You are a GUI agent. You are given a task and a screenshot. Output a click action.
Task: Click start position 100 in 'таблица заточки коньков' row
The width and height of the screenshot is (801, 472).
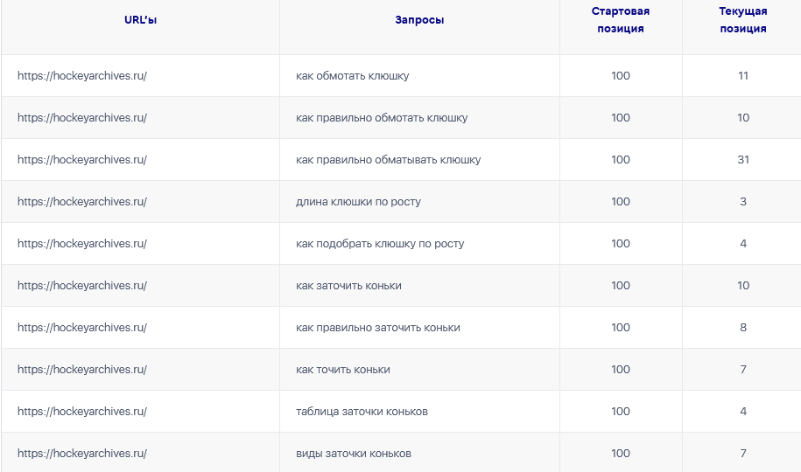click(x=621, y=412)
